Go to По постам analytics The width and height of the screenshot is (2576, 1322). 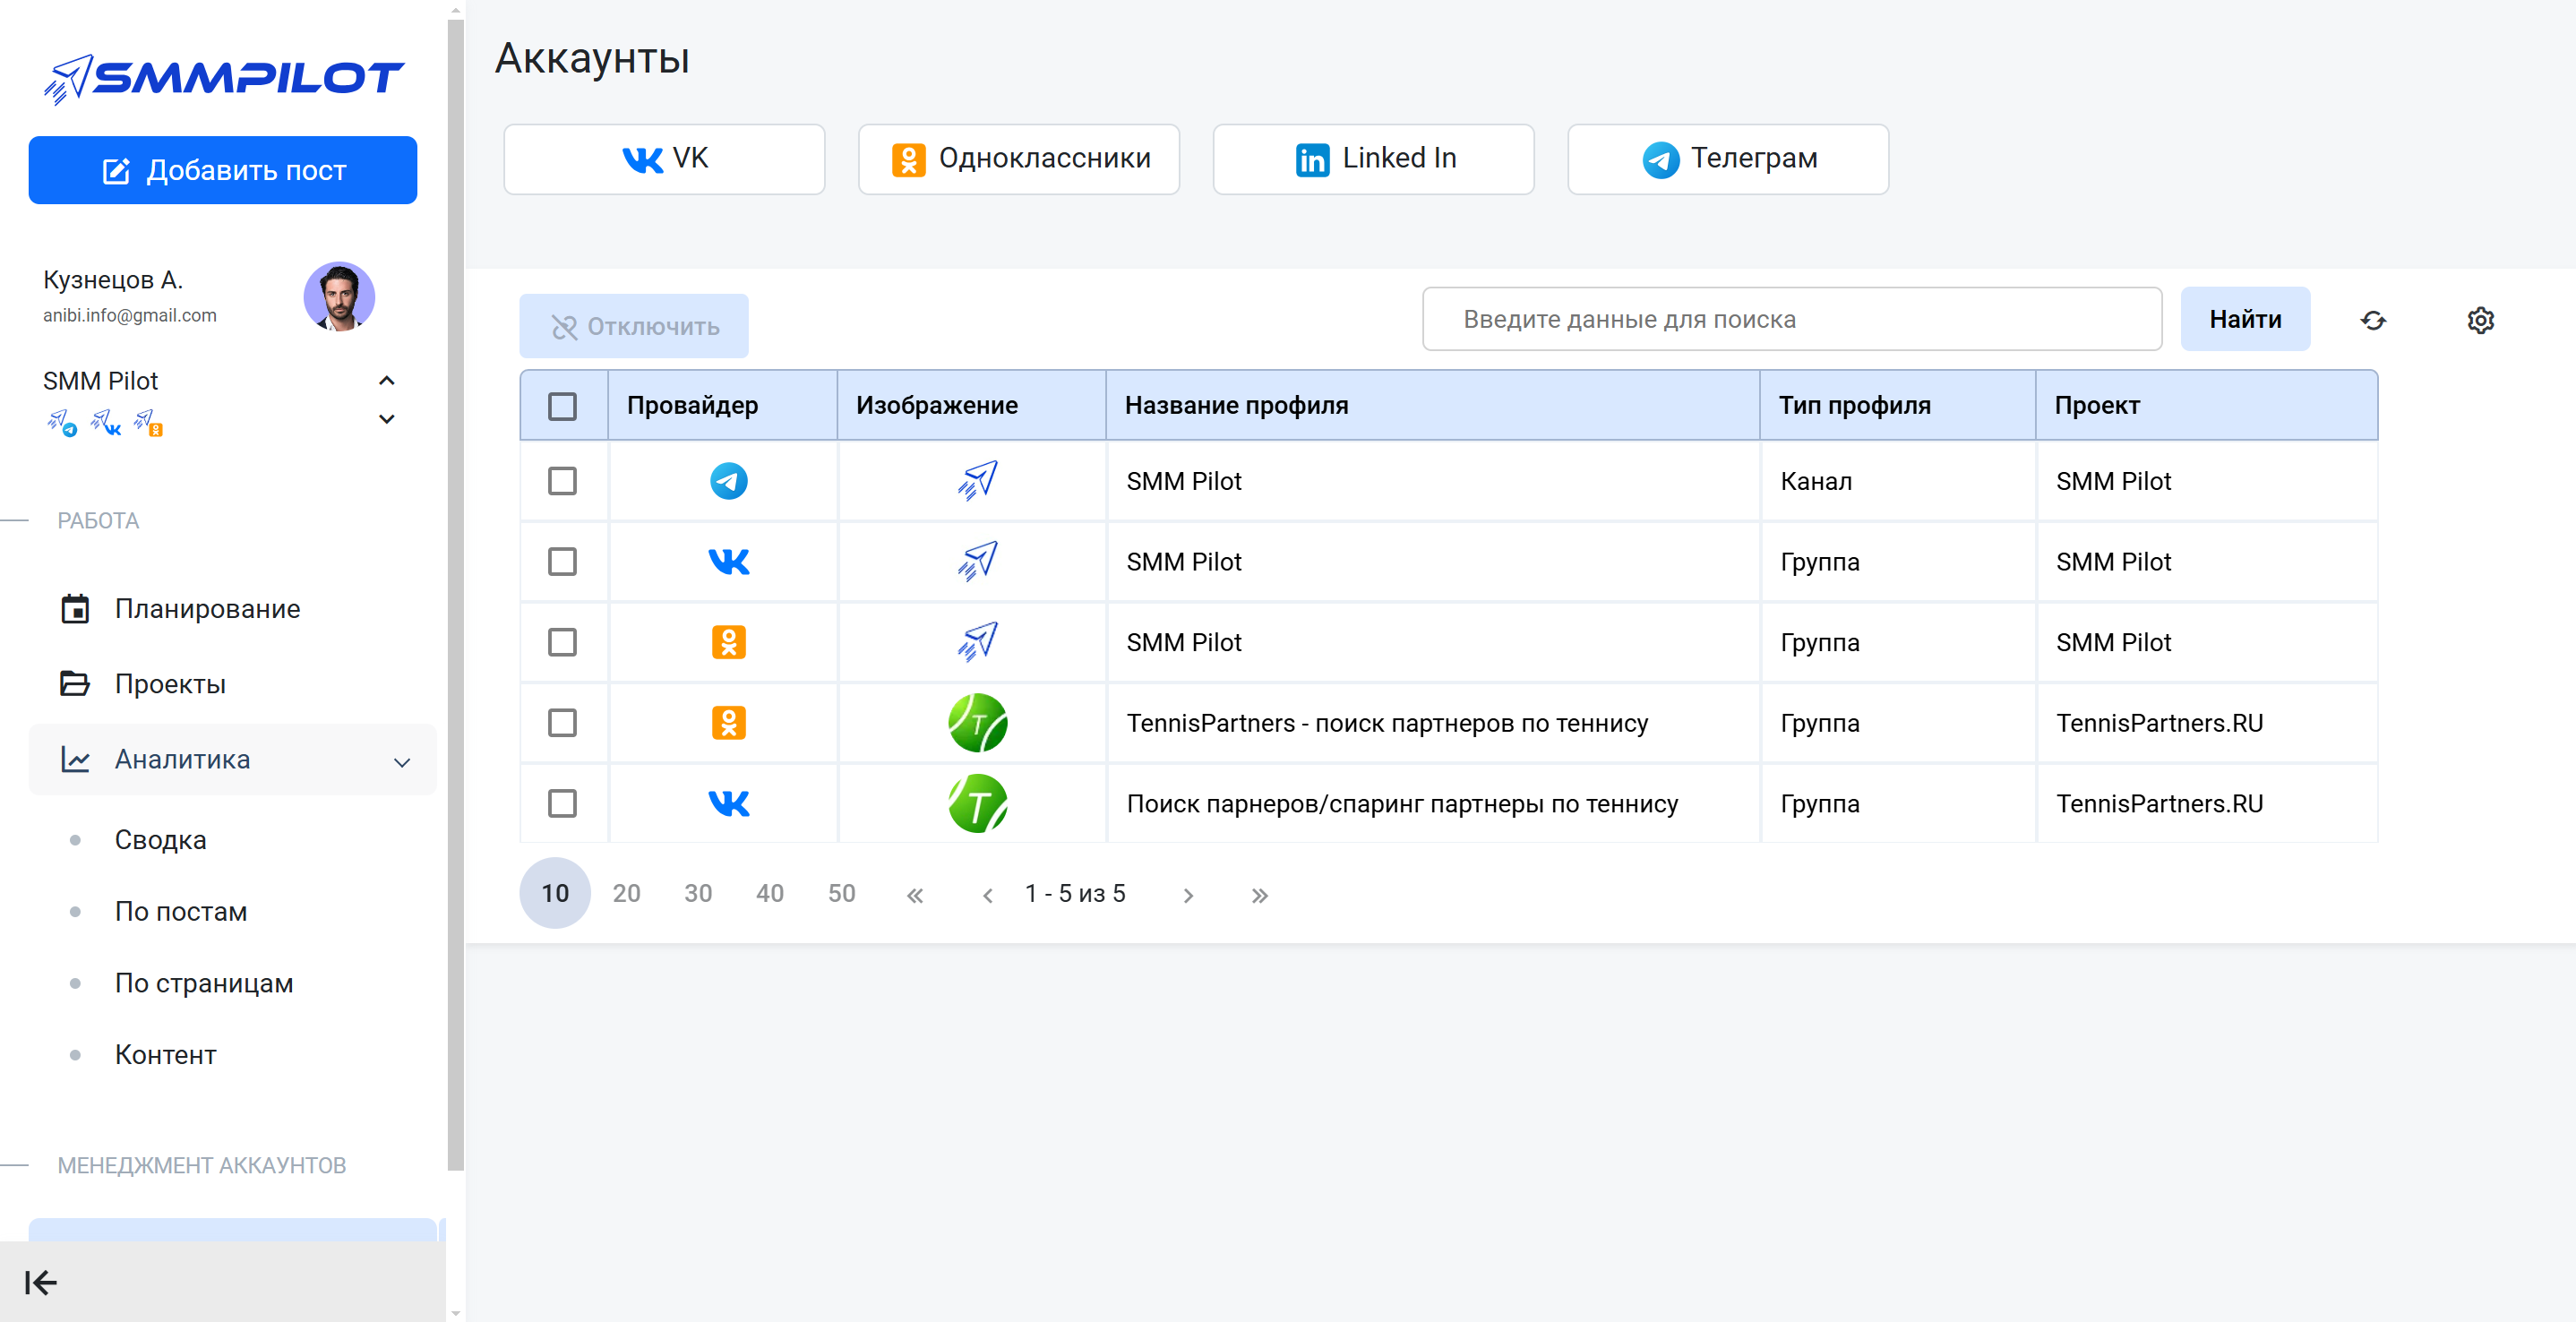pyautogui.click(x=181, y=911)
